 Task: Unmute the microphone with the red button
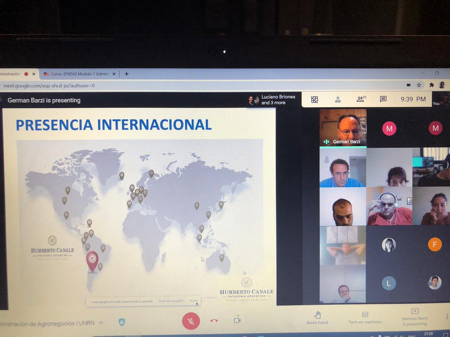191,321
